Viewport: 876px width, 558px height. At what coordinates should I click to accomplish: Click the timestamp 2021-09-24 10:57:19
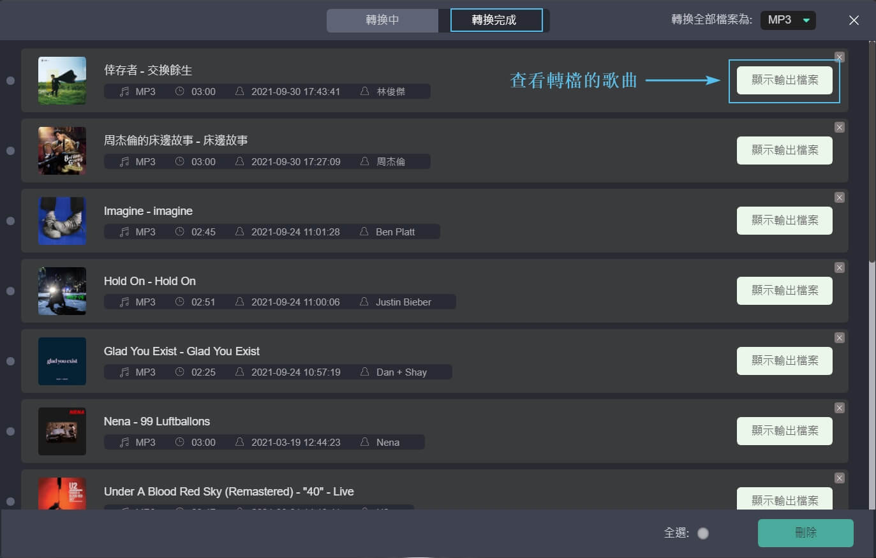coord(296,372)
